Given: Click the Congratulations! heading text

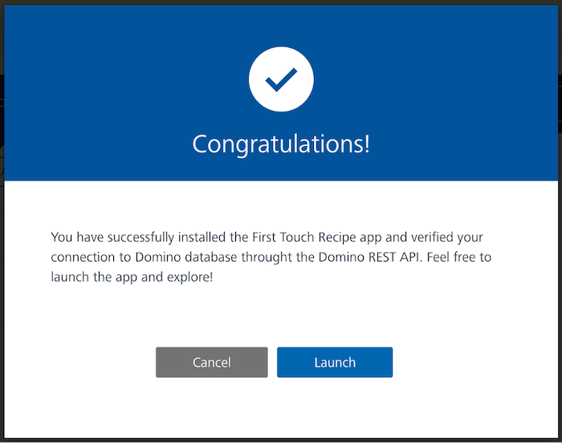Looking at the screenshot, I should coord(281,144).
